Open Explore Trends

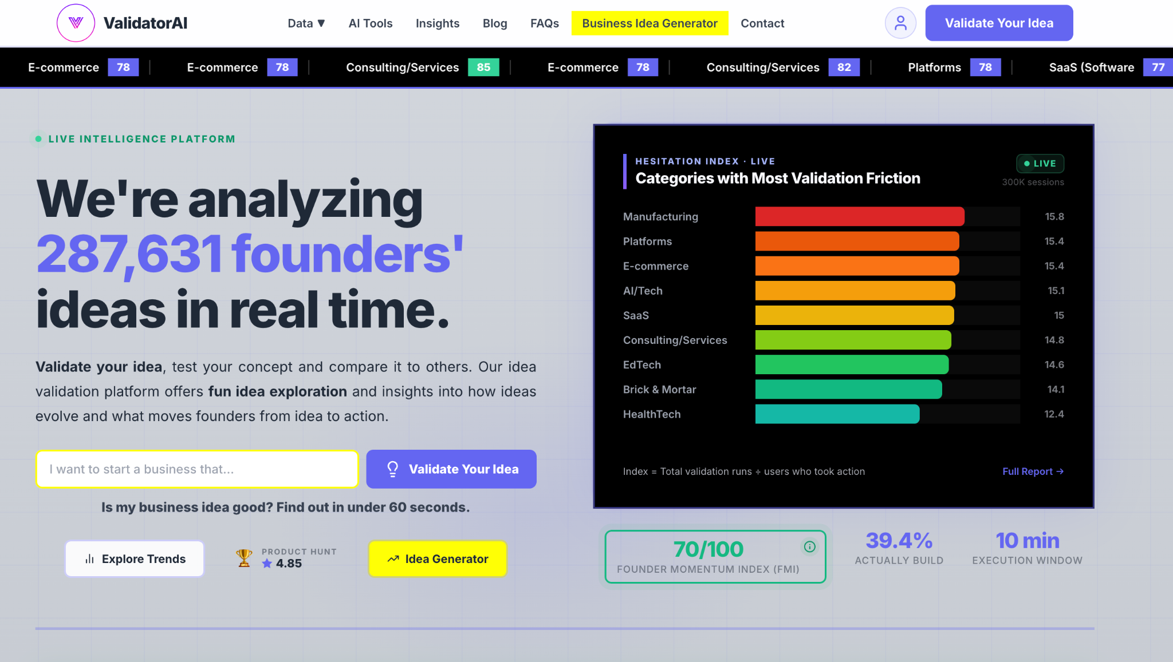click(135, 559)
